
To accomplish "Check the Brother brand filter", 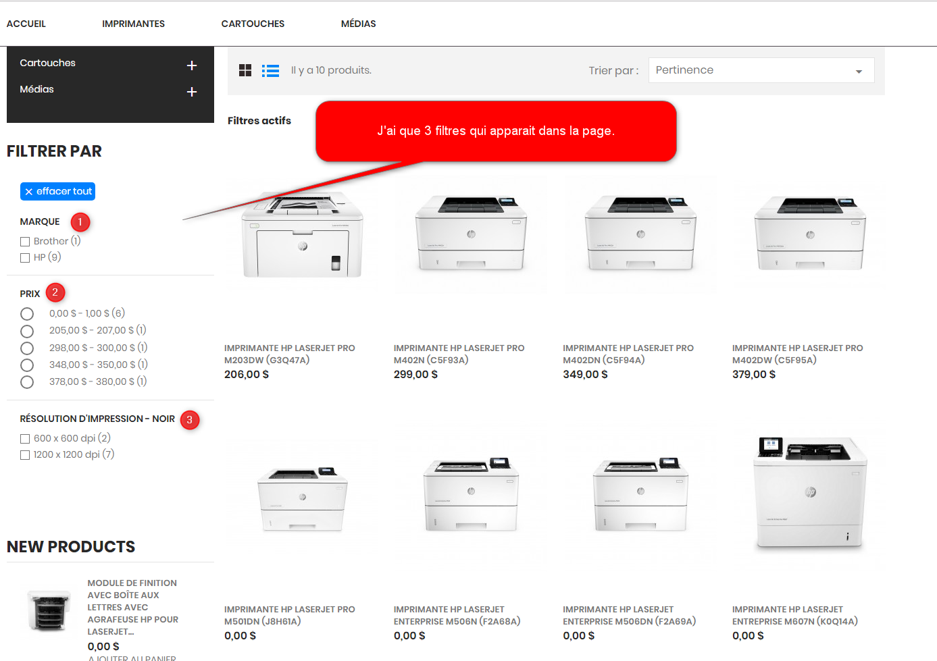I will pyautogui.click(x=25, y=242).
